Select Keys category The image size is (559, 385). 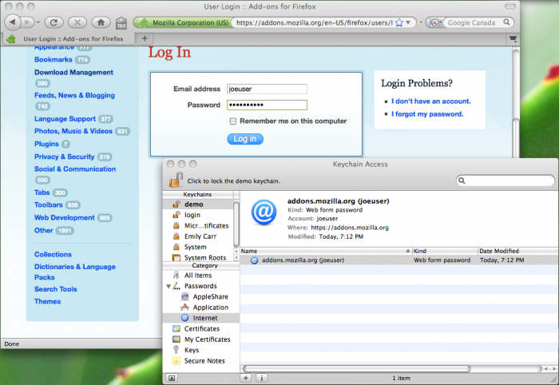[x=201, y=350]
